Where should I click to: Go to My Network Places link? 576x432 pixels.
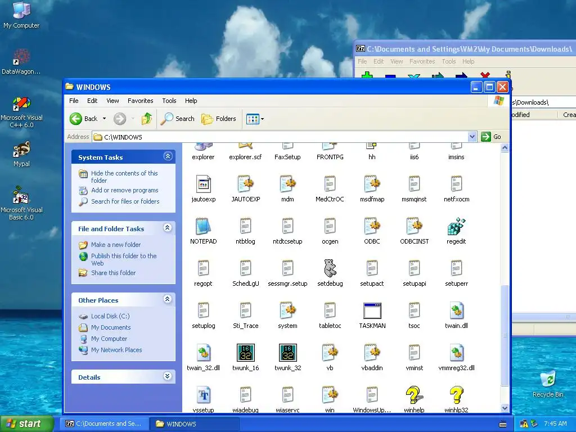coord(116,350)
